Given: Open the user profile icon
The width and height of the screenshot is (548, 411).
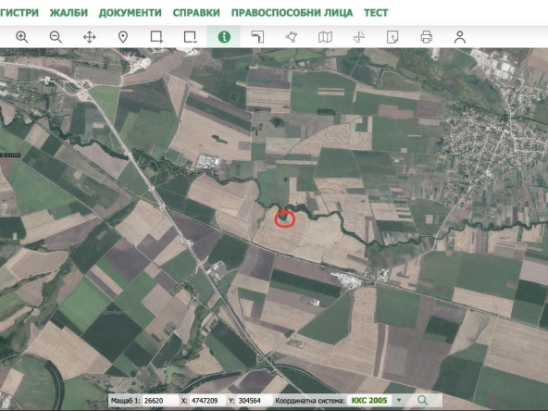Looking at the screenshot, I should coord(460,37).
